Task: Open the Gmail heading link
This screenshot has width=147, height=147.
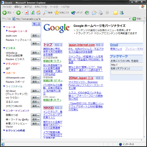Action: 114,45
